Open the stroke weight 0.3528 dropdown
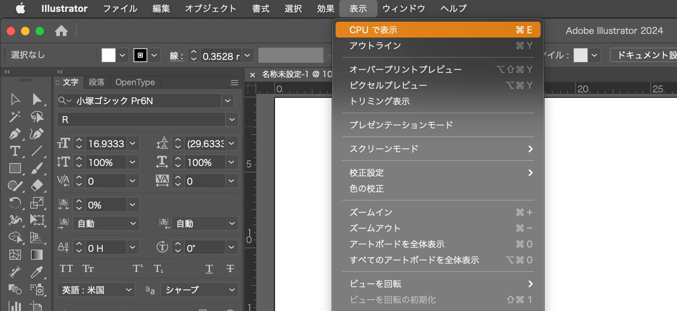Screen dimensions: 677x311 [247, 56]
